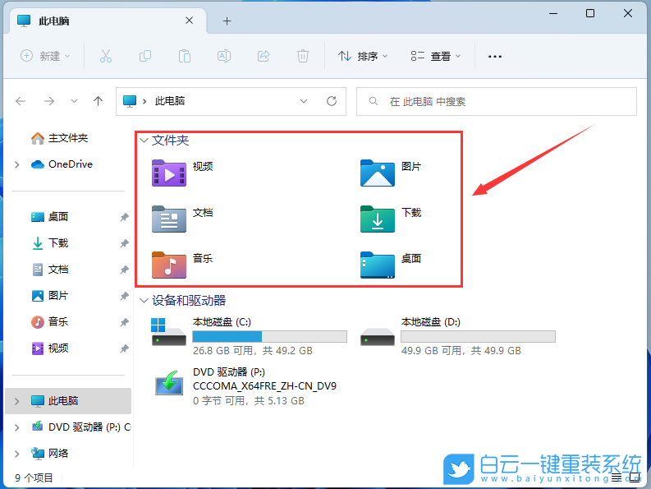
Task: Click 此电脑 breadcrumb in address bar
Action: pos(170,101)
